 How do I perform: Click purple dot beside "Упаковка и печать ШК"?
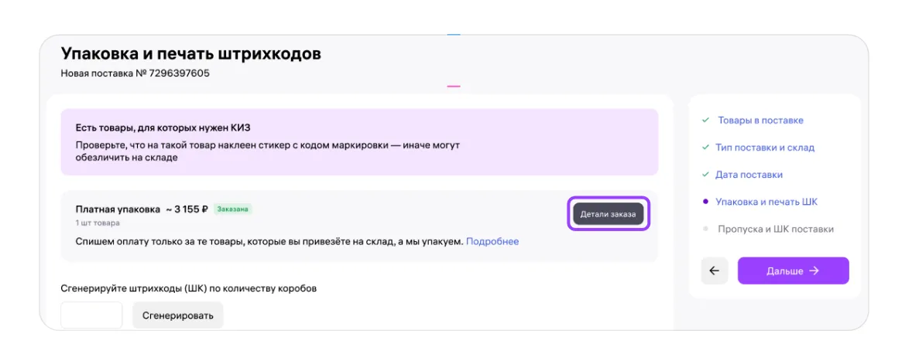coord(705,202)
